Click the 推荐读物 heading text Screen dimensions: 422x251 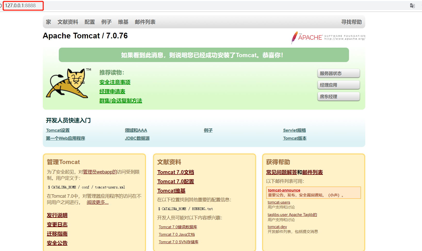point(112,73)
